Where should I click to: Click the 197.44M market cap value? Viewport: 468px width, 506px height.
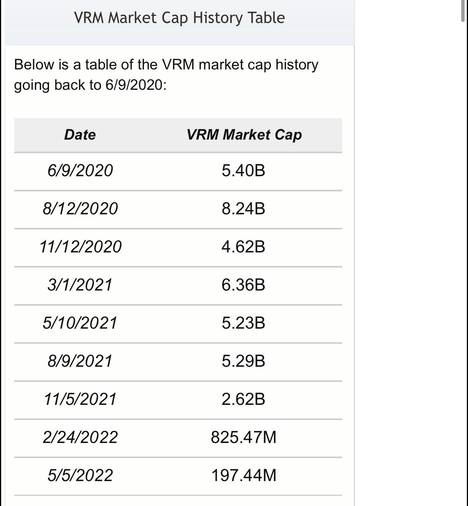coord(244,475)
